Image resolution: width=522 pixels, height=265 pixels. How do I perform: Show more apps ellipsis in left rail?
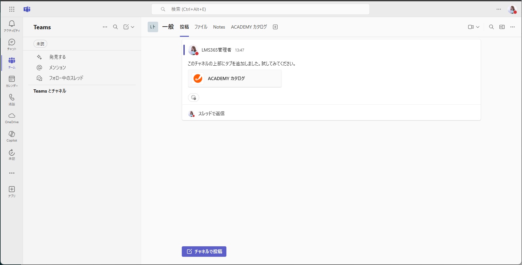(x=12, y=173)
